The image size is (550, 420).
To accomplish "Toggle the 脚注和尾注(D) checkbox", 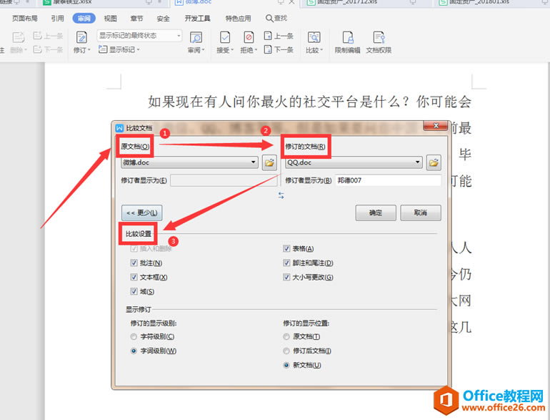I will [x=286, y=263].
